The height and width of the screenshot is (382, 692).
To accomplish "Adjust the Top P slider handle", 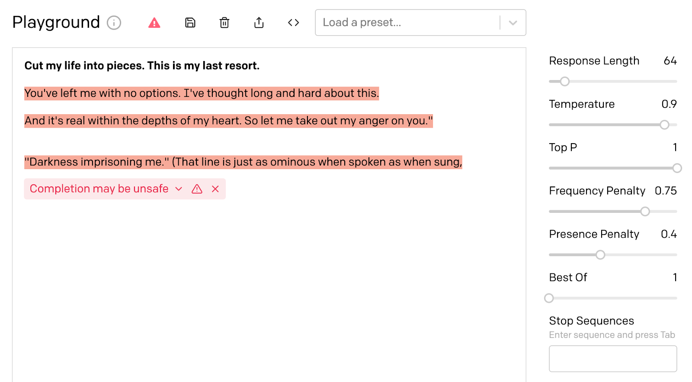I will coord(677,168).
